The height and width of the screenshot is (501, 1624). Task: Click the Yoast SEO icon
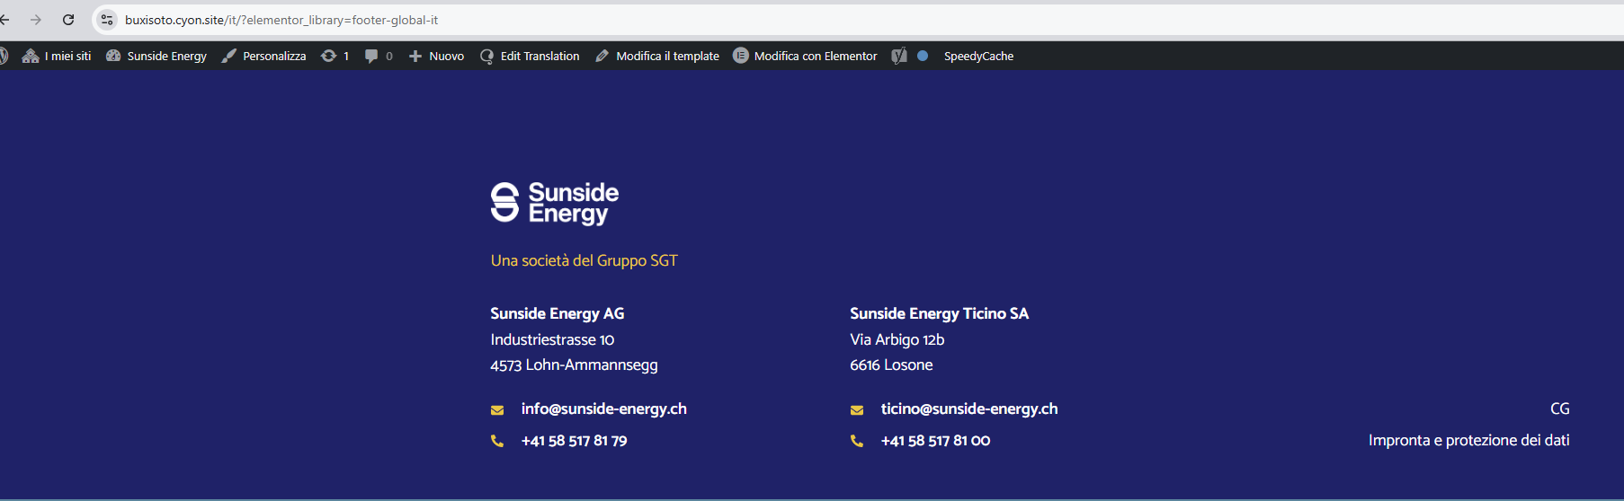(899, 56)
